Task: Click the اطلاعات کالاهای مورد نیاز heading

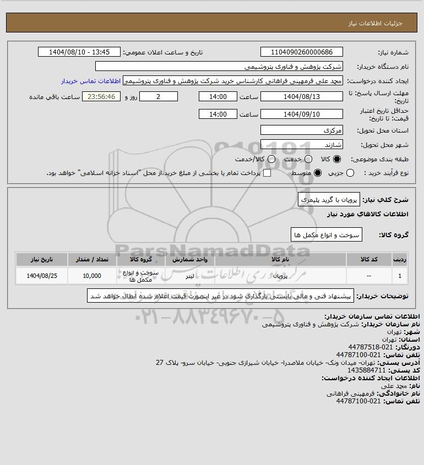Action: pos(367,214)
